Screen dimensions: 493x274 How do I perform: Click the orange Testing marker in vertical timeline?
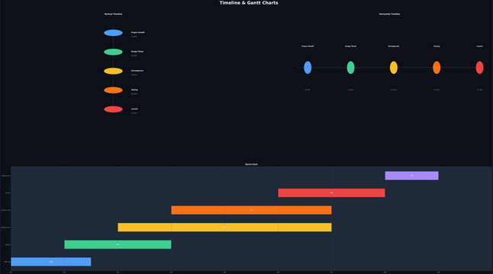(x=113, y=91)
